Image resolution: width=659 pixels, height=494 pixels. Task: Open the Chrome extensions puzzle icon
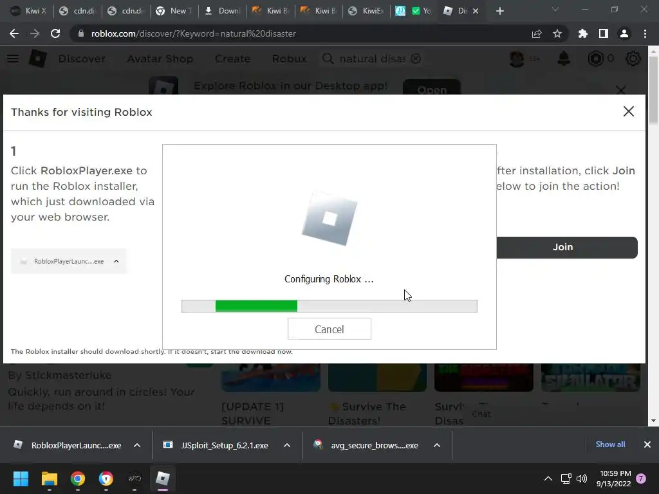582,33
